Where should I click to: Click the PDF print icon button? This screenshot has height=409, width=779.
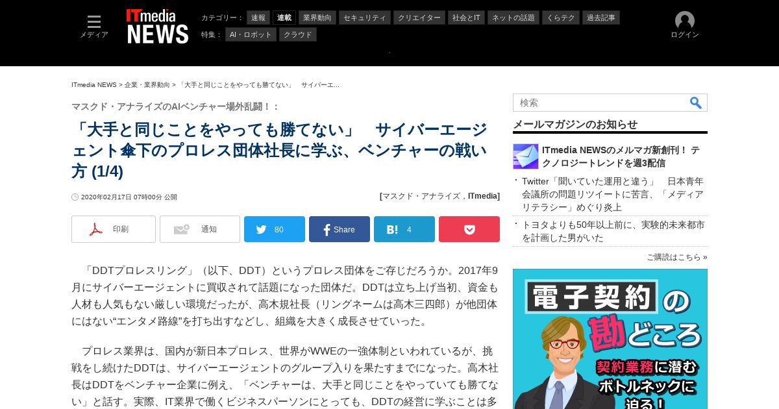pyautogui.click(x=114, y=229)
